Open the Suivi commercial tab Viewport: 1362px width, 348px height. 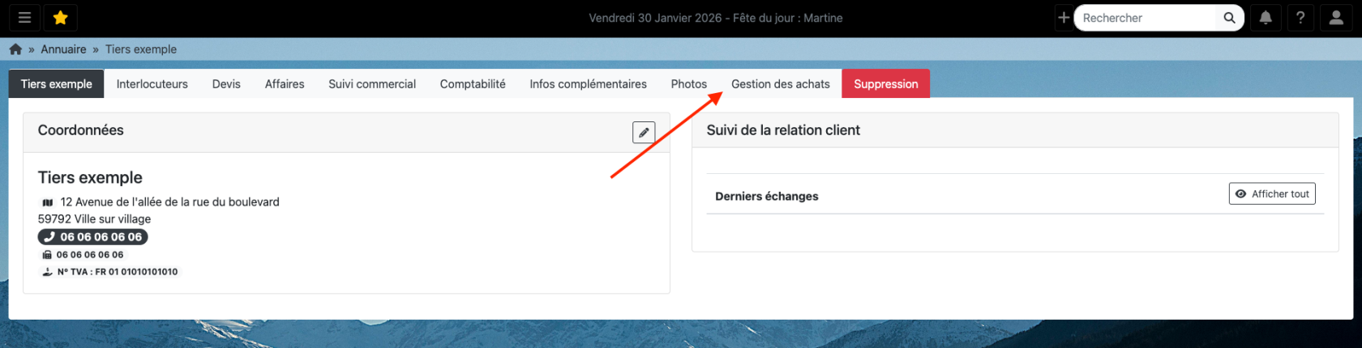(372, 84)
